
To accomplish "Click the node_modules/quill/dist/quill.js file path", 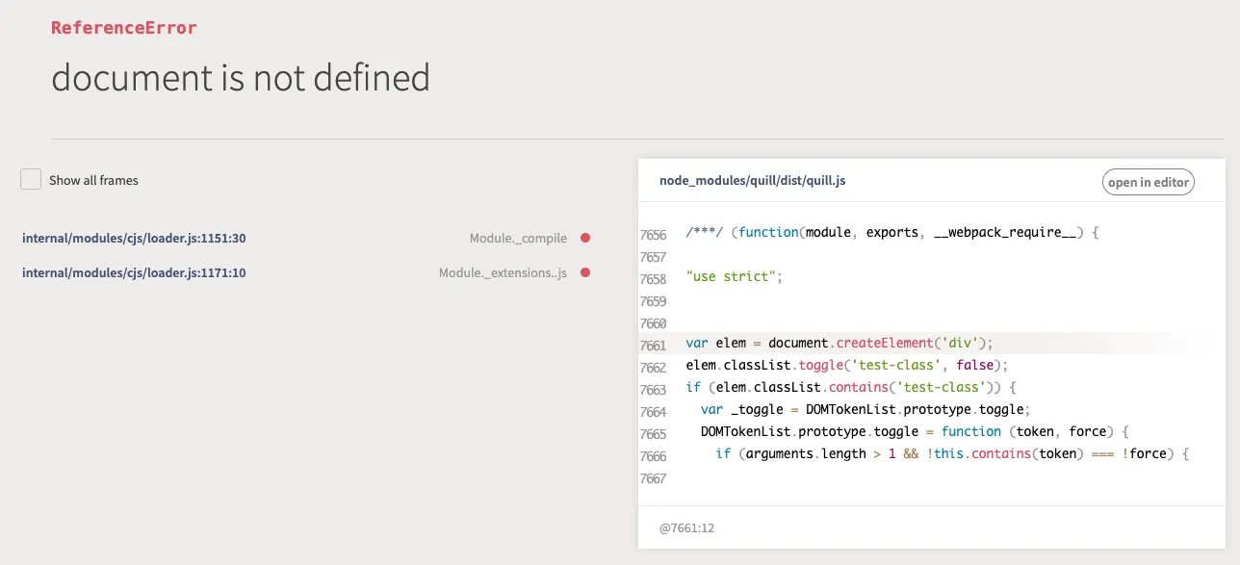I will [752, 181].
